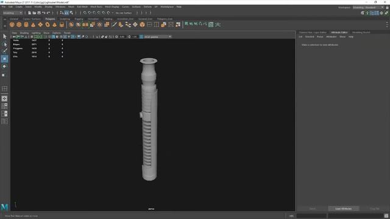Viewport: 390px width, 219px height.
Task: Activate the Multi-Cut knife shelf icon
Action: 114,24
